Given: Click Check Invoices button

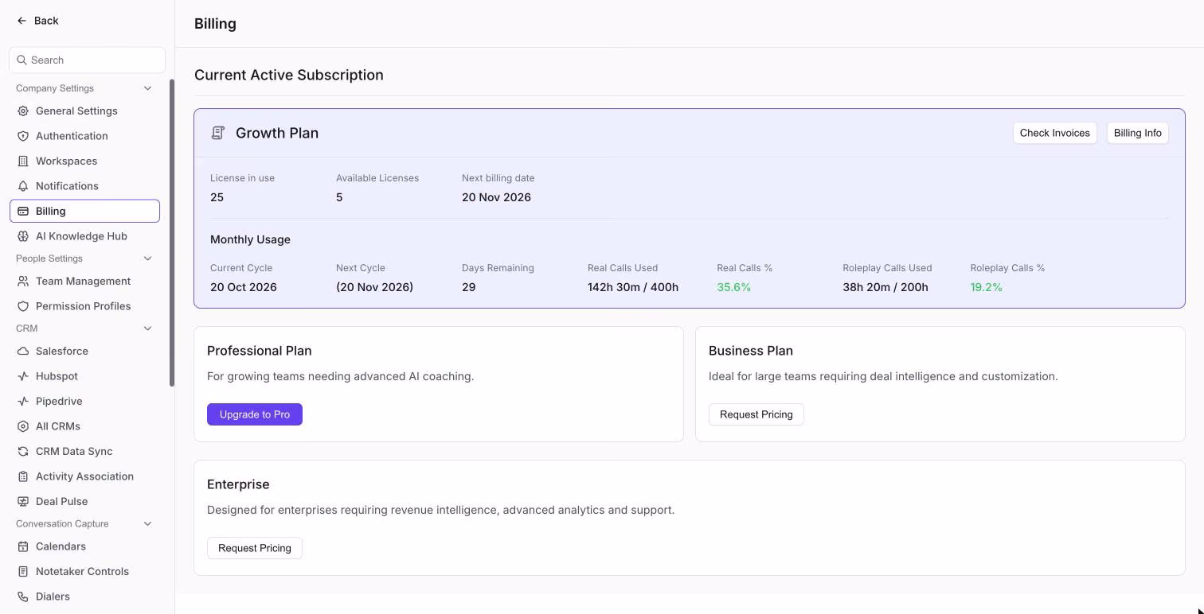Looking at the screenshot, I should [x=1054, y=133].
